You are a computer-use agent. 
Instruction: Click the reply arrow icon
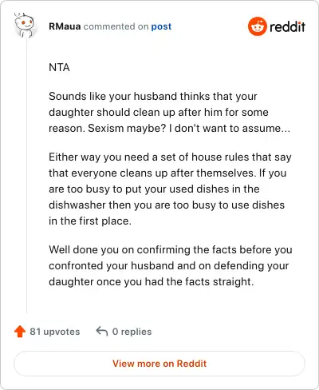[102, 332]
